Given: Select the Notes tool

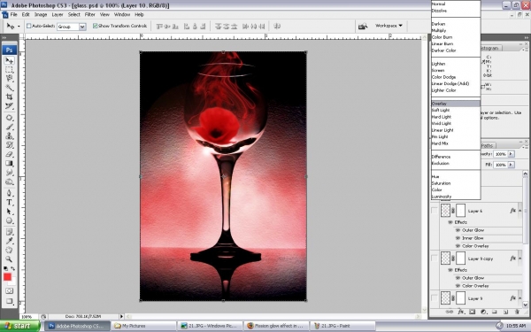Looking at the screenshot, I should coord(9,232).
